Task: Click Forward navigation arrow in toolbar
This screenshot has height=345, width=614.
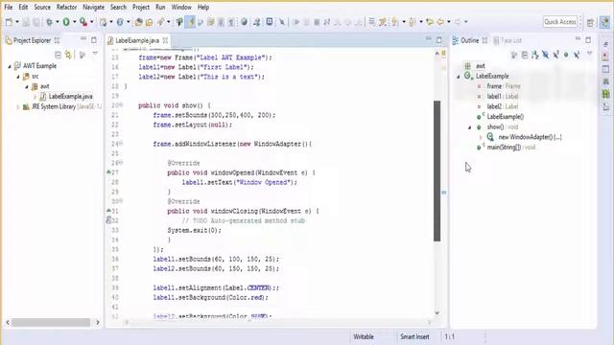Action: 458,22
